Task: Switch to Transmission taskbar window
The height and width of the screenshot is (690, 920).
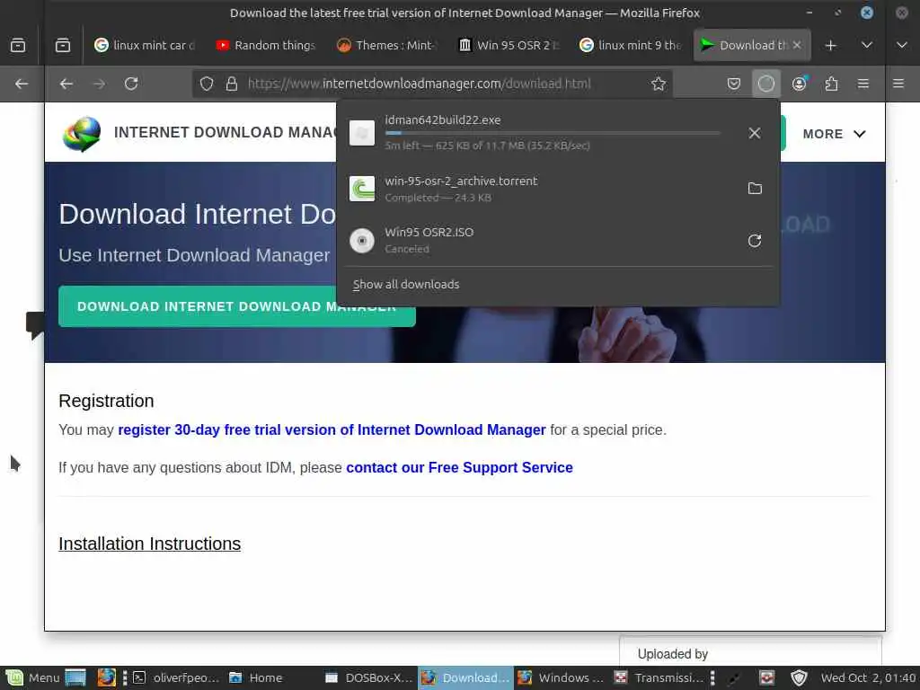Action: click(659, 677)
